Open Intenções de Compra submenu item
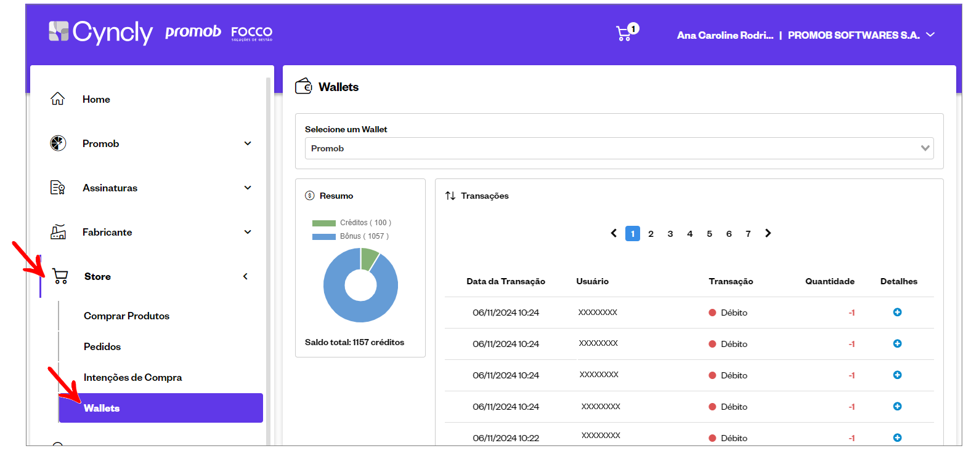Image resolution: width=966 pixels, height=451 pixels. tap(133, 377)
